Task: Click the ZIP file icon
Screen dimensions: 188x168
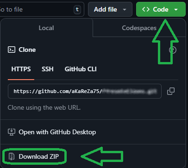Action: (x=12, y=156)
